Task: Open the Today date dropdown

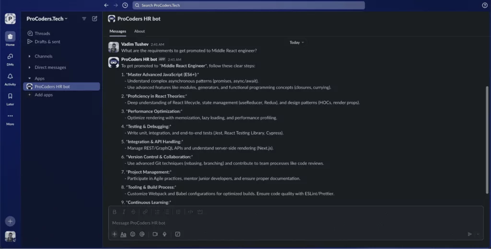Action: click(296, 43)
